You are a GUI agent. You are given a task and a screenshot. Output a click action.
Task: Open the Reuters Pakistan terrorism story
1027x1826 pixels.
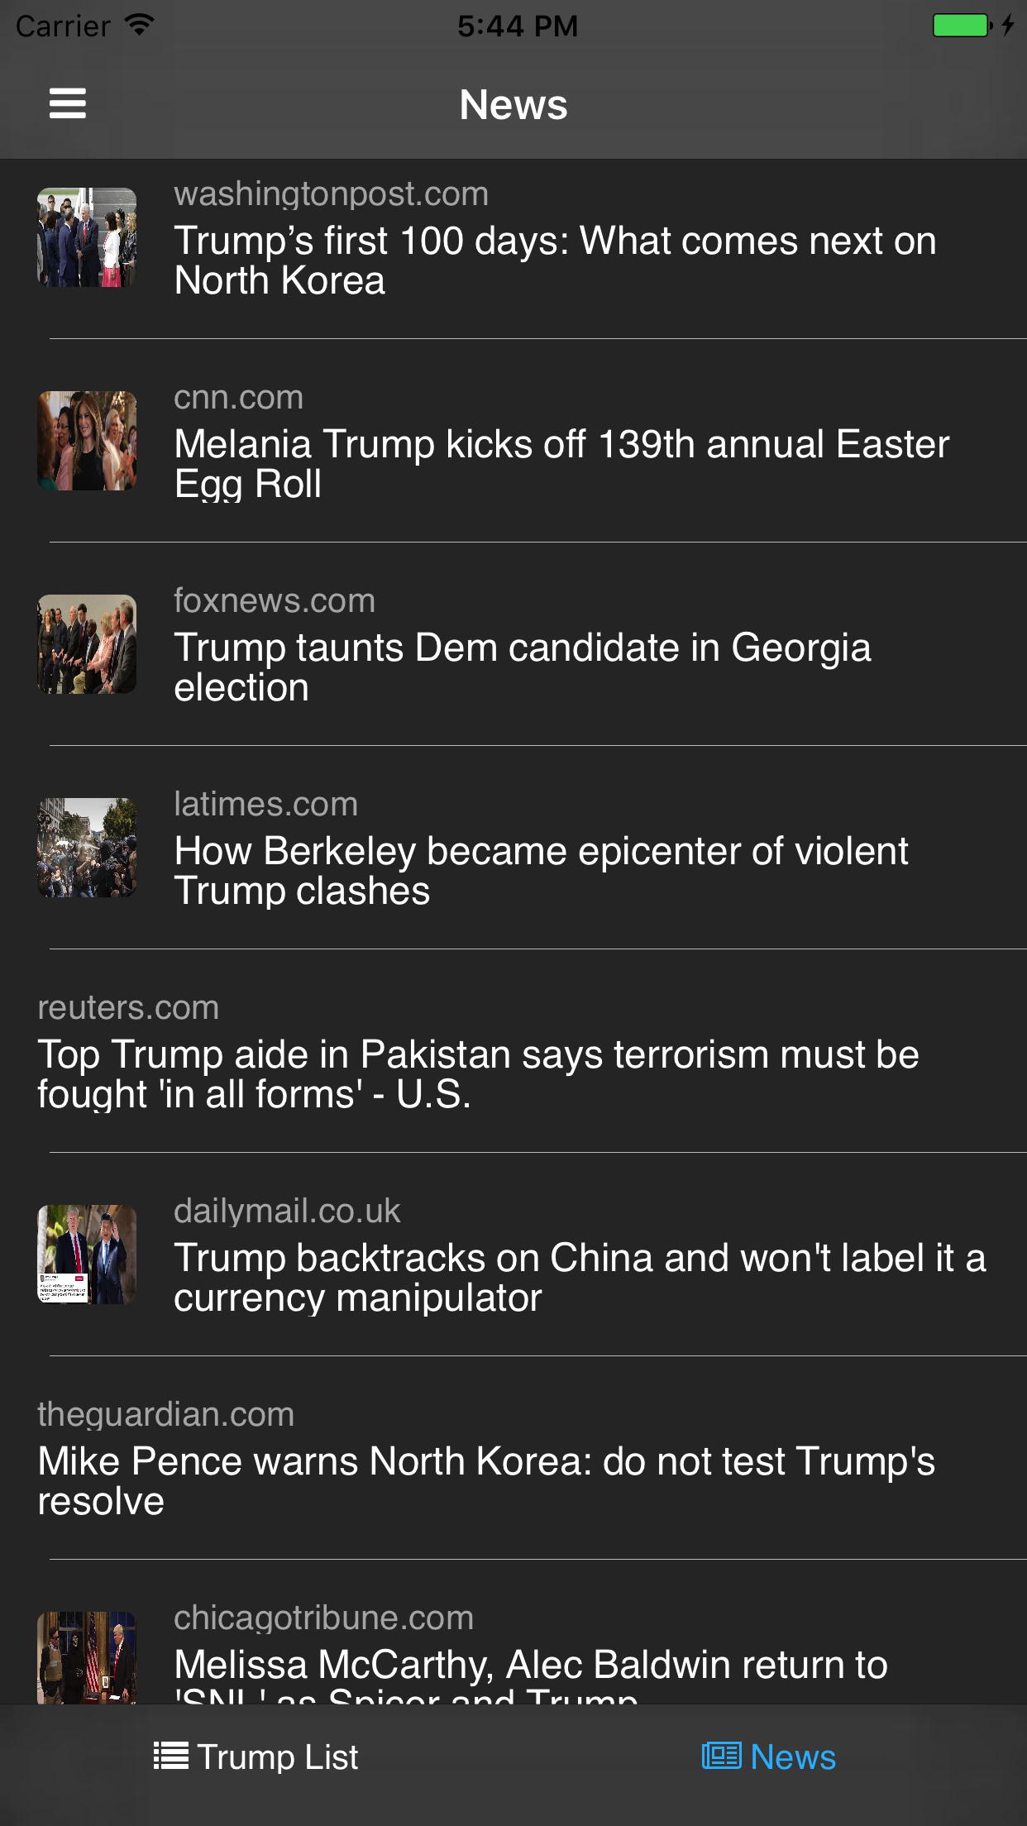point(478,1074)
